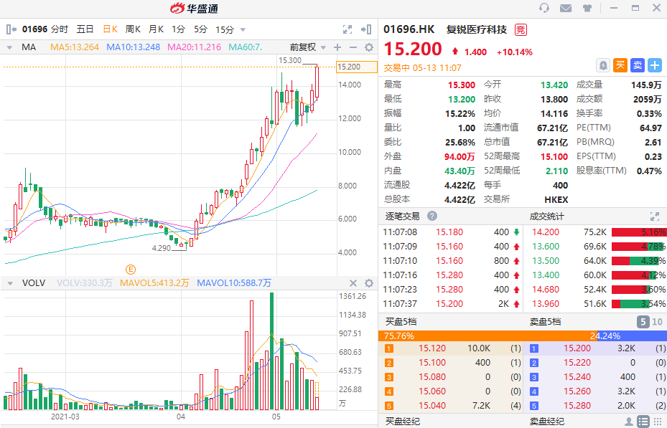Switch to 5分 minute chart
Image resolution: width=667 pixels, height=428 pixels.
pyautogui.click(x=201, y=29)
